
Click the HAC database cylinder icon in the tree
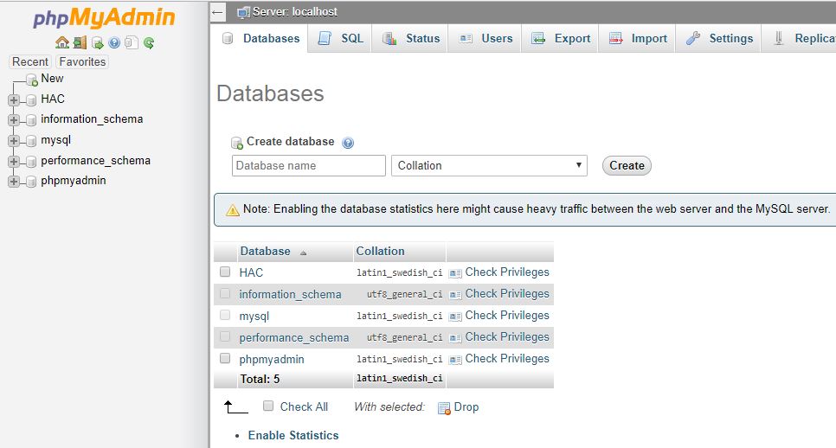click(31, 99)
